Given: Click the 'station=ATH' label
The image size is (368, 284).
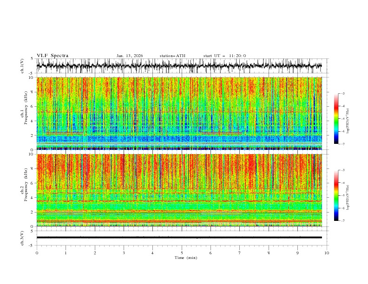Looking at the screenshot, I should point(172,56).
